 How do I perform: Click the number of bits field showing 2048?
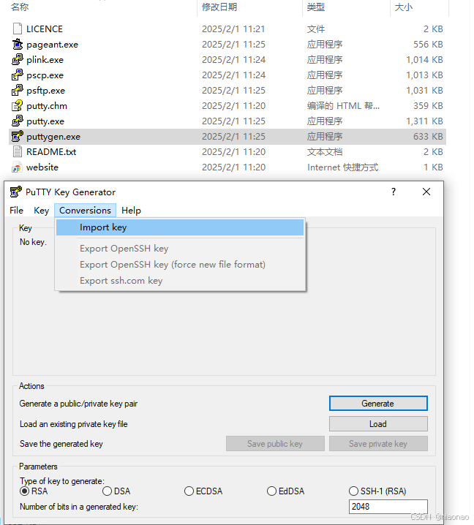pos(388,507)
